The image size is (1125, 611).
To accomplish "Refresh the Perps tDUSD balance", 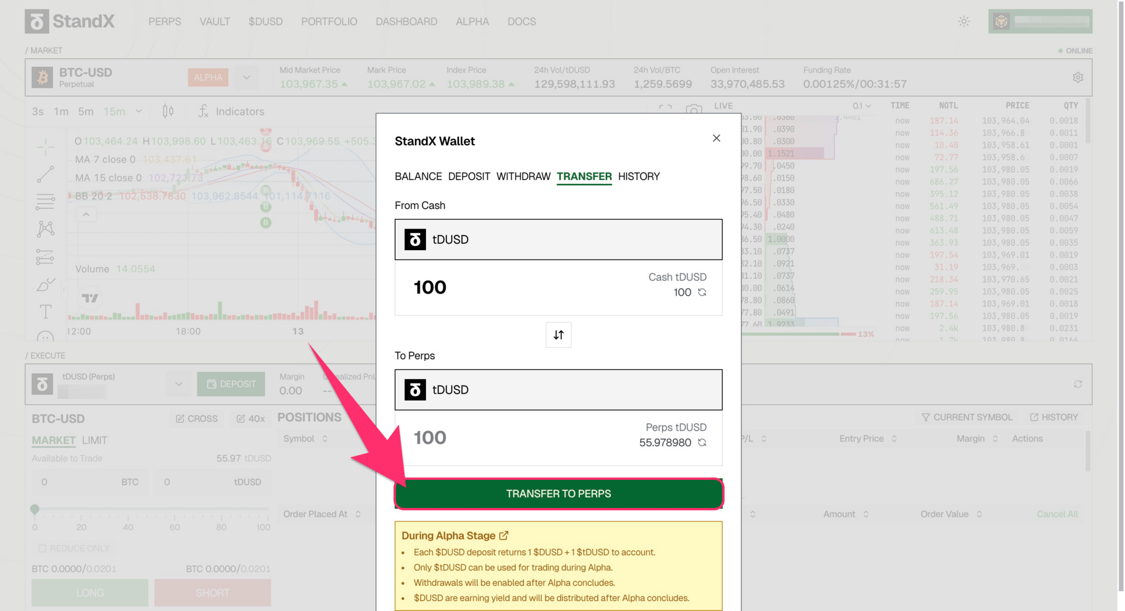I will click(x=702, y=442).
